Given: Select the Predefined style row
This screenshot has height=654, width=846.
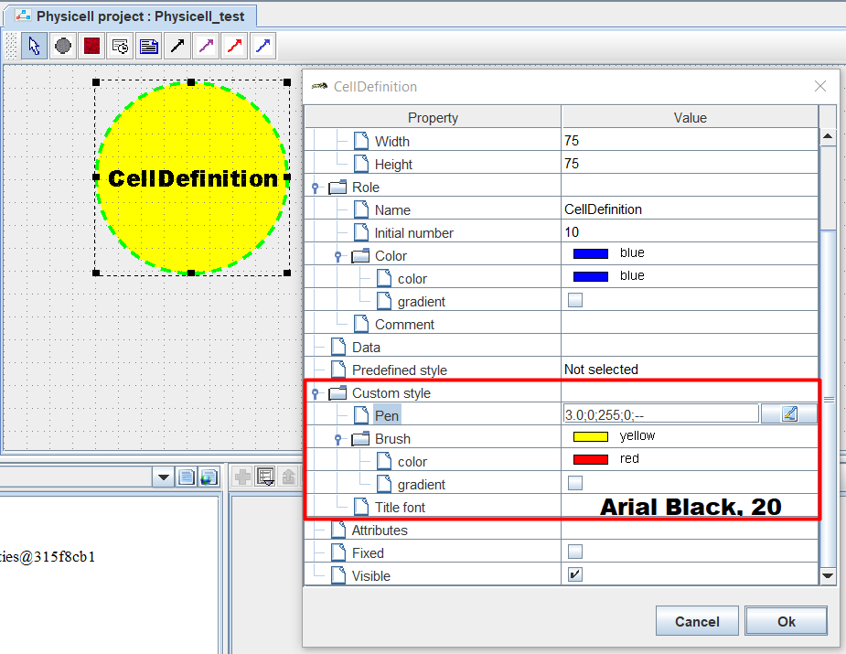Looking at the screenshot, I should tap(562, 370).
